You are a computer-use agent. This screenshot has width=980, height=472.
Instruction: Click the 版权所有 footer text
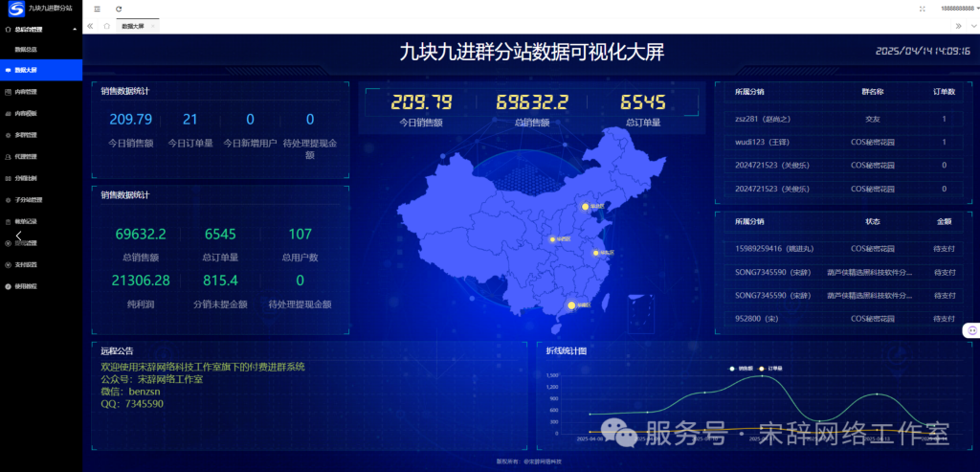(528, 462)
